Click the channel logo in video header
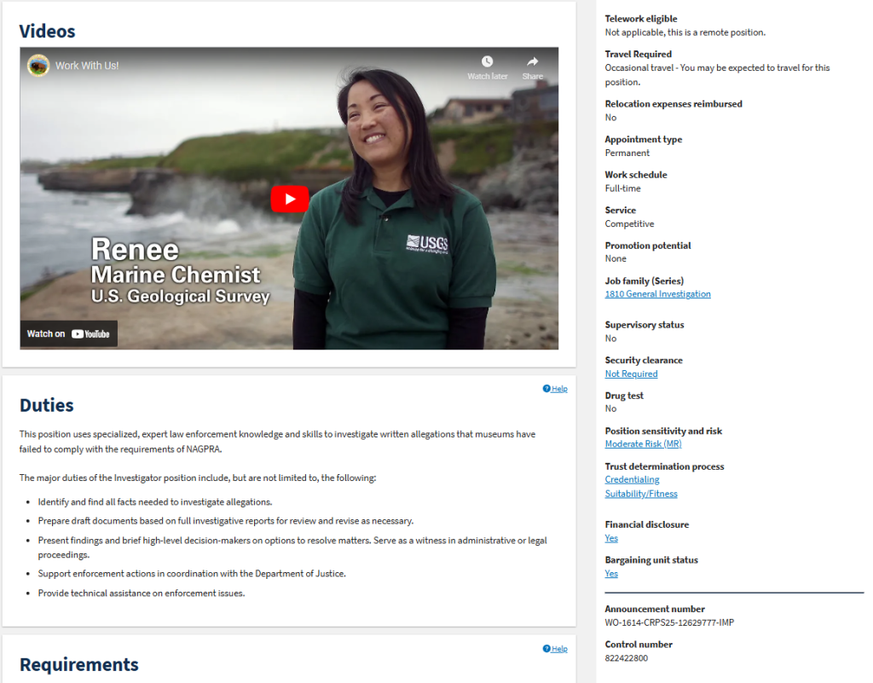 38,66
